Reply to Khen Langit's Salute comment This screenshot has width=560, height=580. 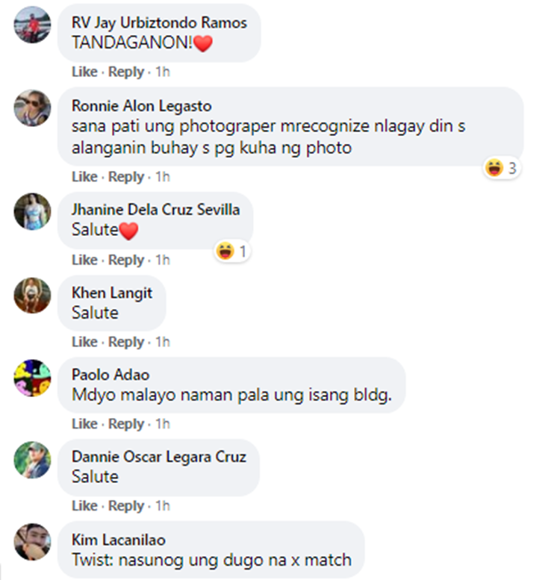pyautogui.click(x=125, y=342)
